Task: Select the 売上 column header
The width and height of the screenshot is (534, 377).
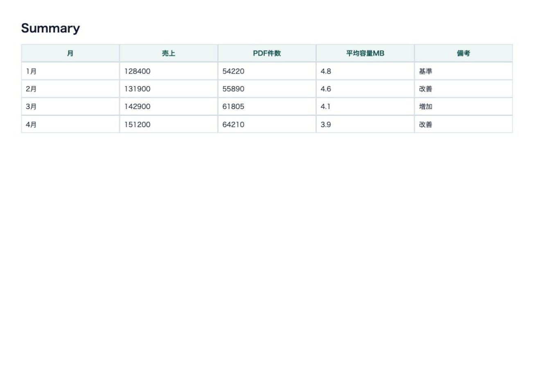Action: pyautogui.click(x=169, y=53)
